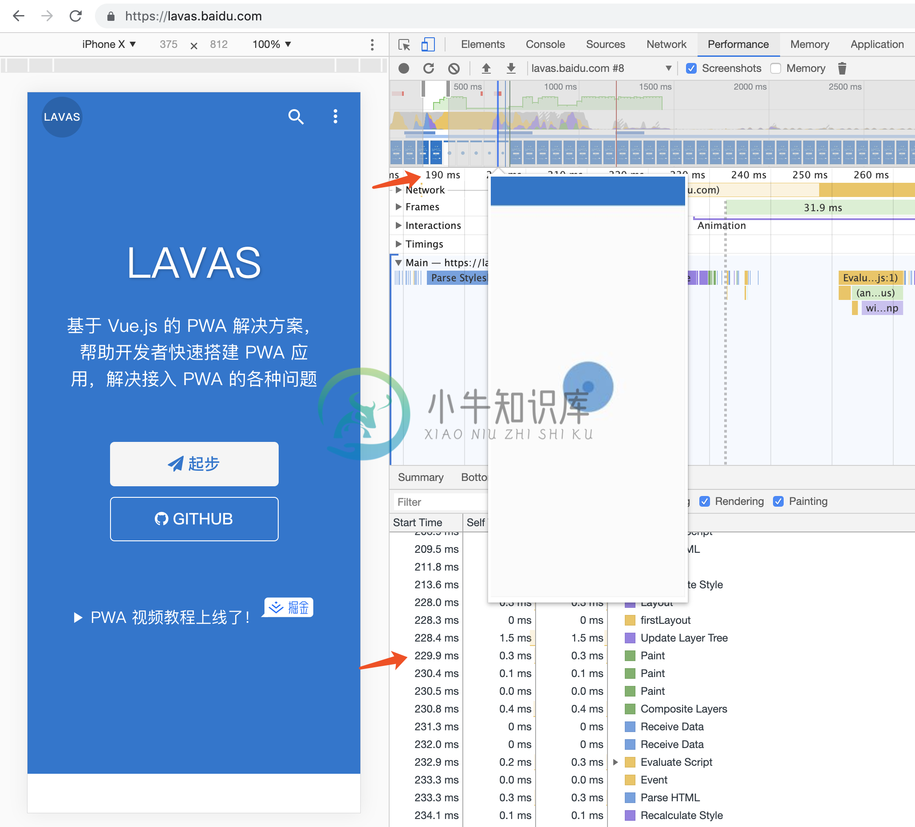Click the Evalu...js:1 flame chart block
This screenshot has height=827, width=915.
pos(870,278)
